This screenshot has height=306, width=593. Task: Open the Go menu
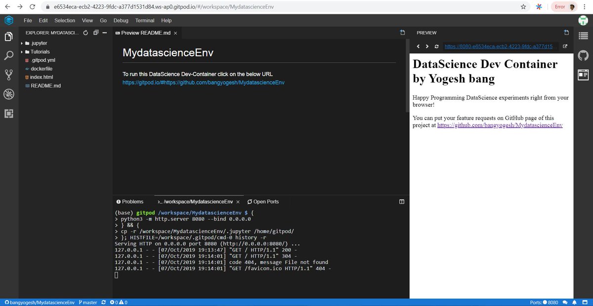pyautogui.click(x=103, y=21)
